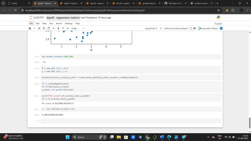Select the r2_score print code cell
Screen dimensions: 251x141
tap(131, 97)
